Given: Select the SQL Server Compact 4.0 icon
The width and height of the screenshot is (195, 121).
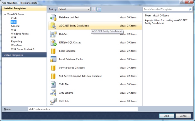Looking at the screenshot, I should coord(53,76).
